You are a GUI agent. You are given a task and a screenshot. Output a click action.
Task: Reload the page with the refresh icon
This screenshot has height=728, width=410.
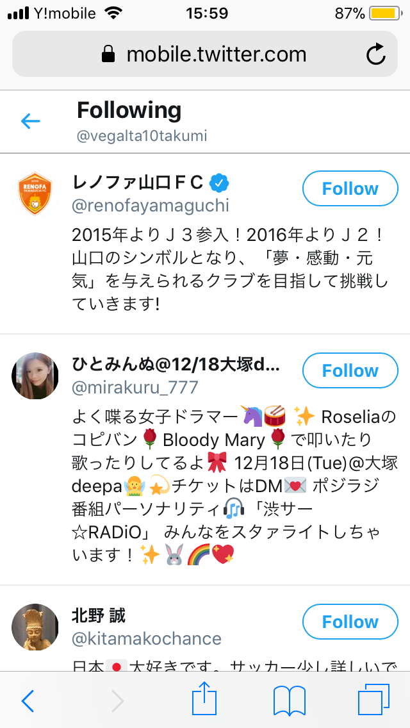click(x=376, y=54)
